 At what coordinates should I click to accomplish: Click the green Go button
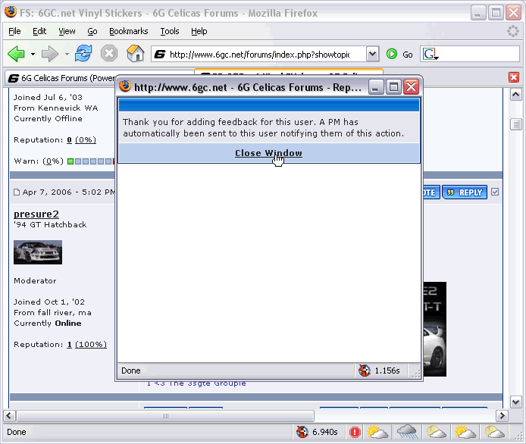(x=399, y=55)
